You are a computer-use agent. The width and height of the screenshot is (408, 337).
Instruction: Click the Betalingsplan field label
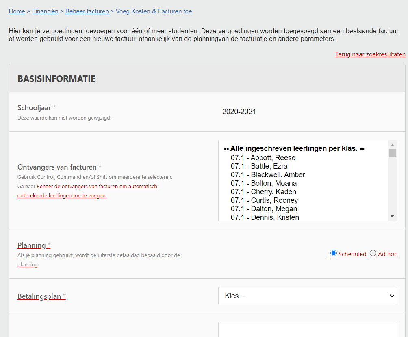click(x=39, y=296)
